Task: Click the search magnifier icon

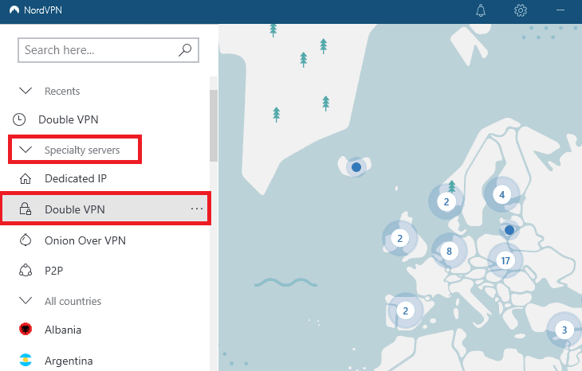Action: click(x=185, y=49)
